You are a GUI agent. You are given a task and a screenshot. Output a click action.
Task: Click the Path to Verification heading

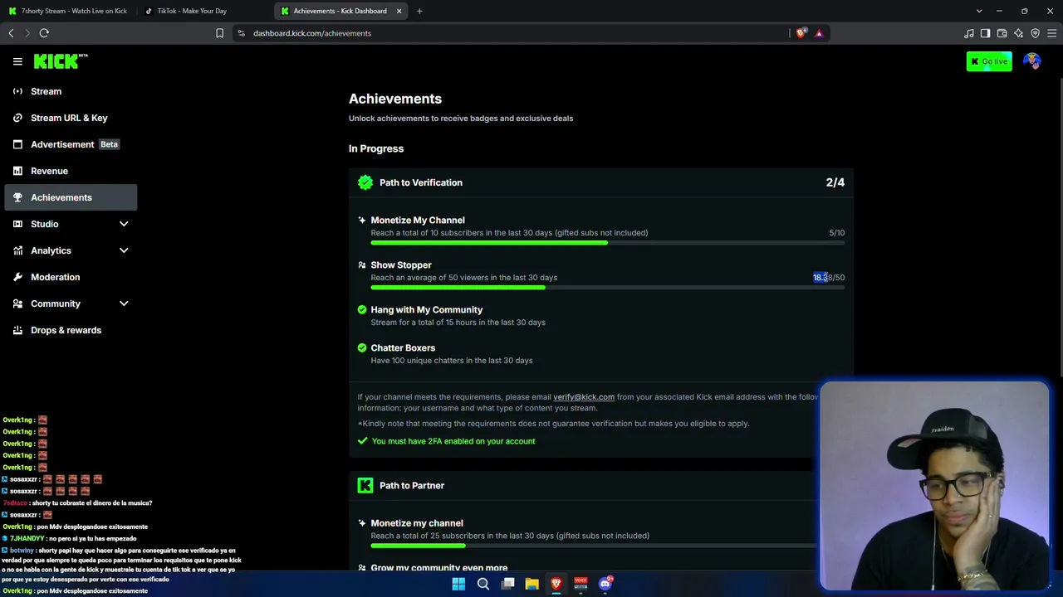pyautogui.click(x=421, y=182)
